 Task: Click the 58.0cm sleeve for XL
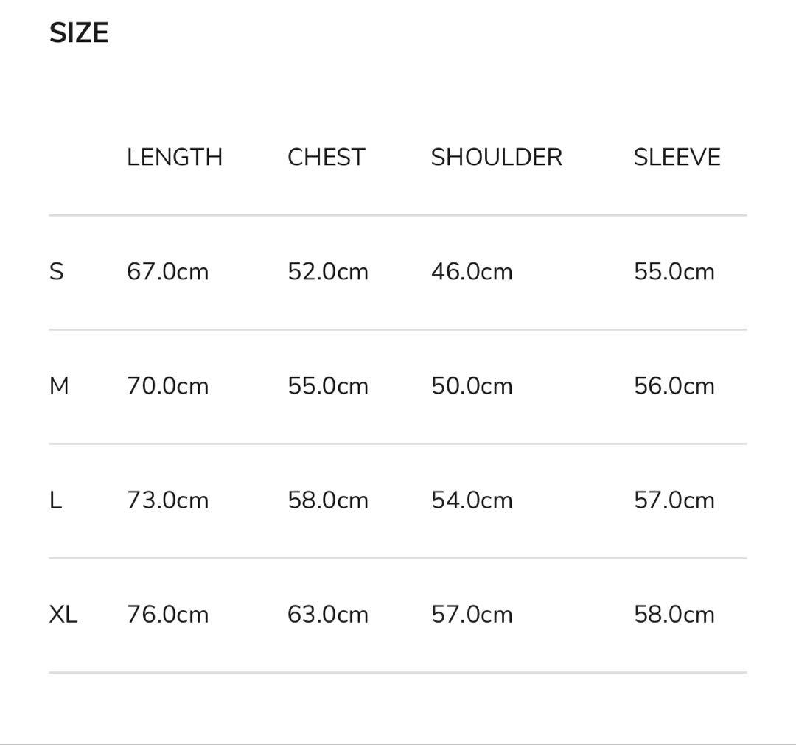pos(674,615)
